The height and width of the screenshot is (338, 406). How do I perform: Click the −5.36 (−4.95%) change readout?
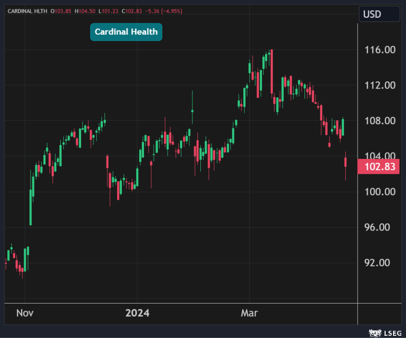[x=164, y=11]
